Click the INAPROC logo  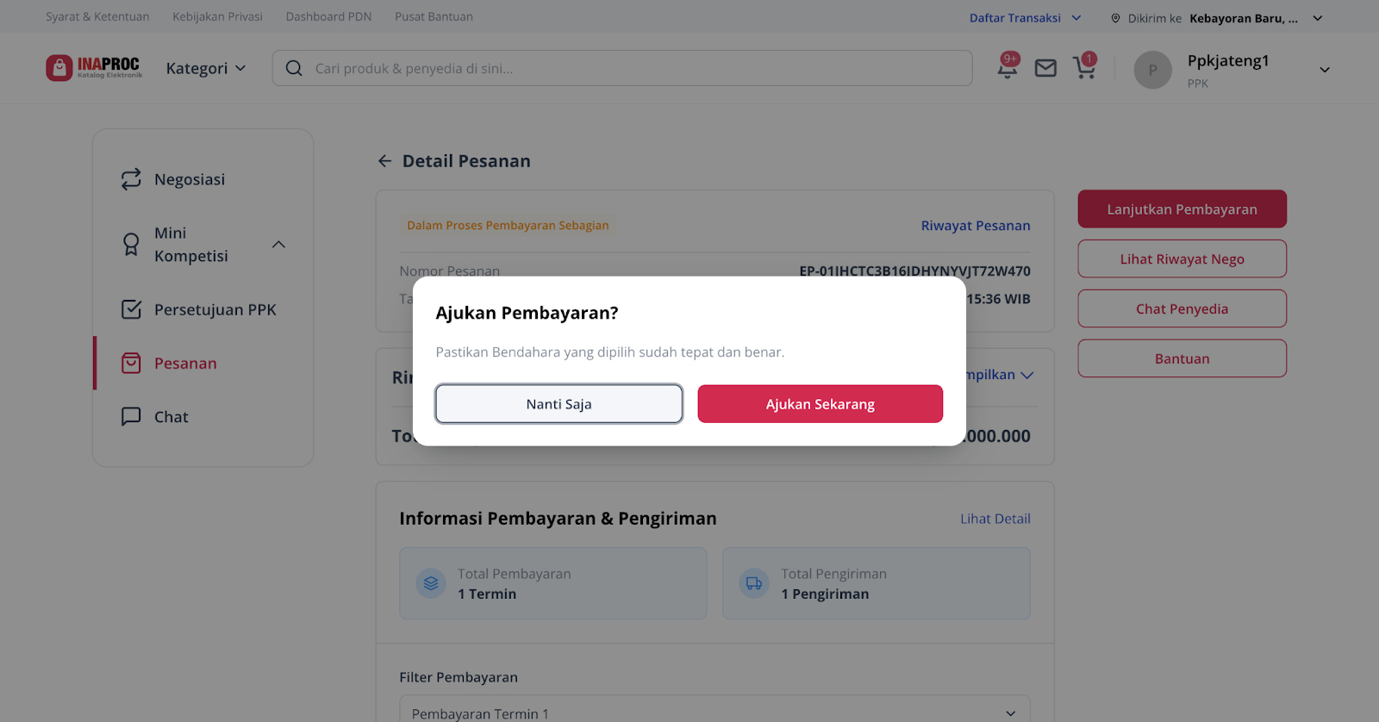(94, 68)
